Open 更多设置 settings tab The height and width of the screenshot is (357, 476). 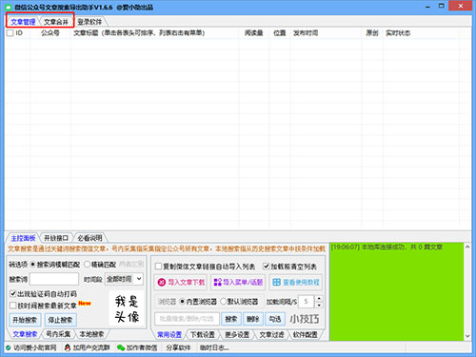tap(237, 335)
